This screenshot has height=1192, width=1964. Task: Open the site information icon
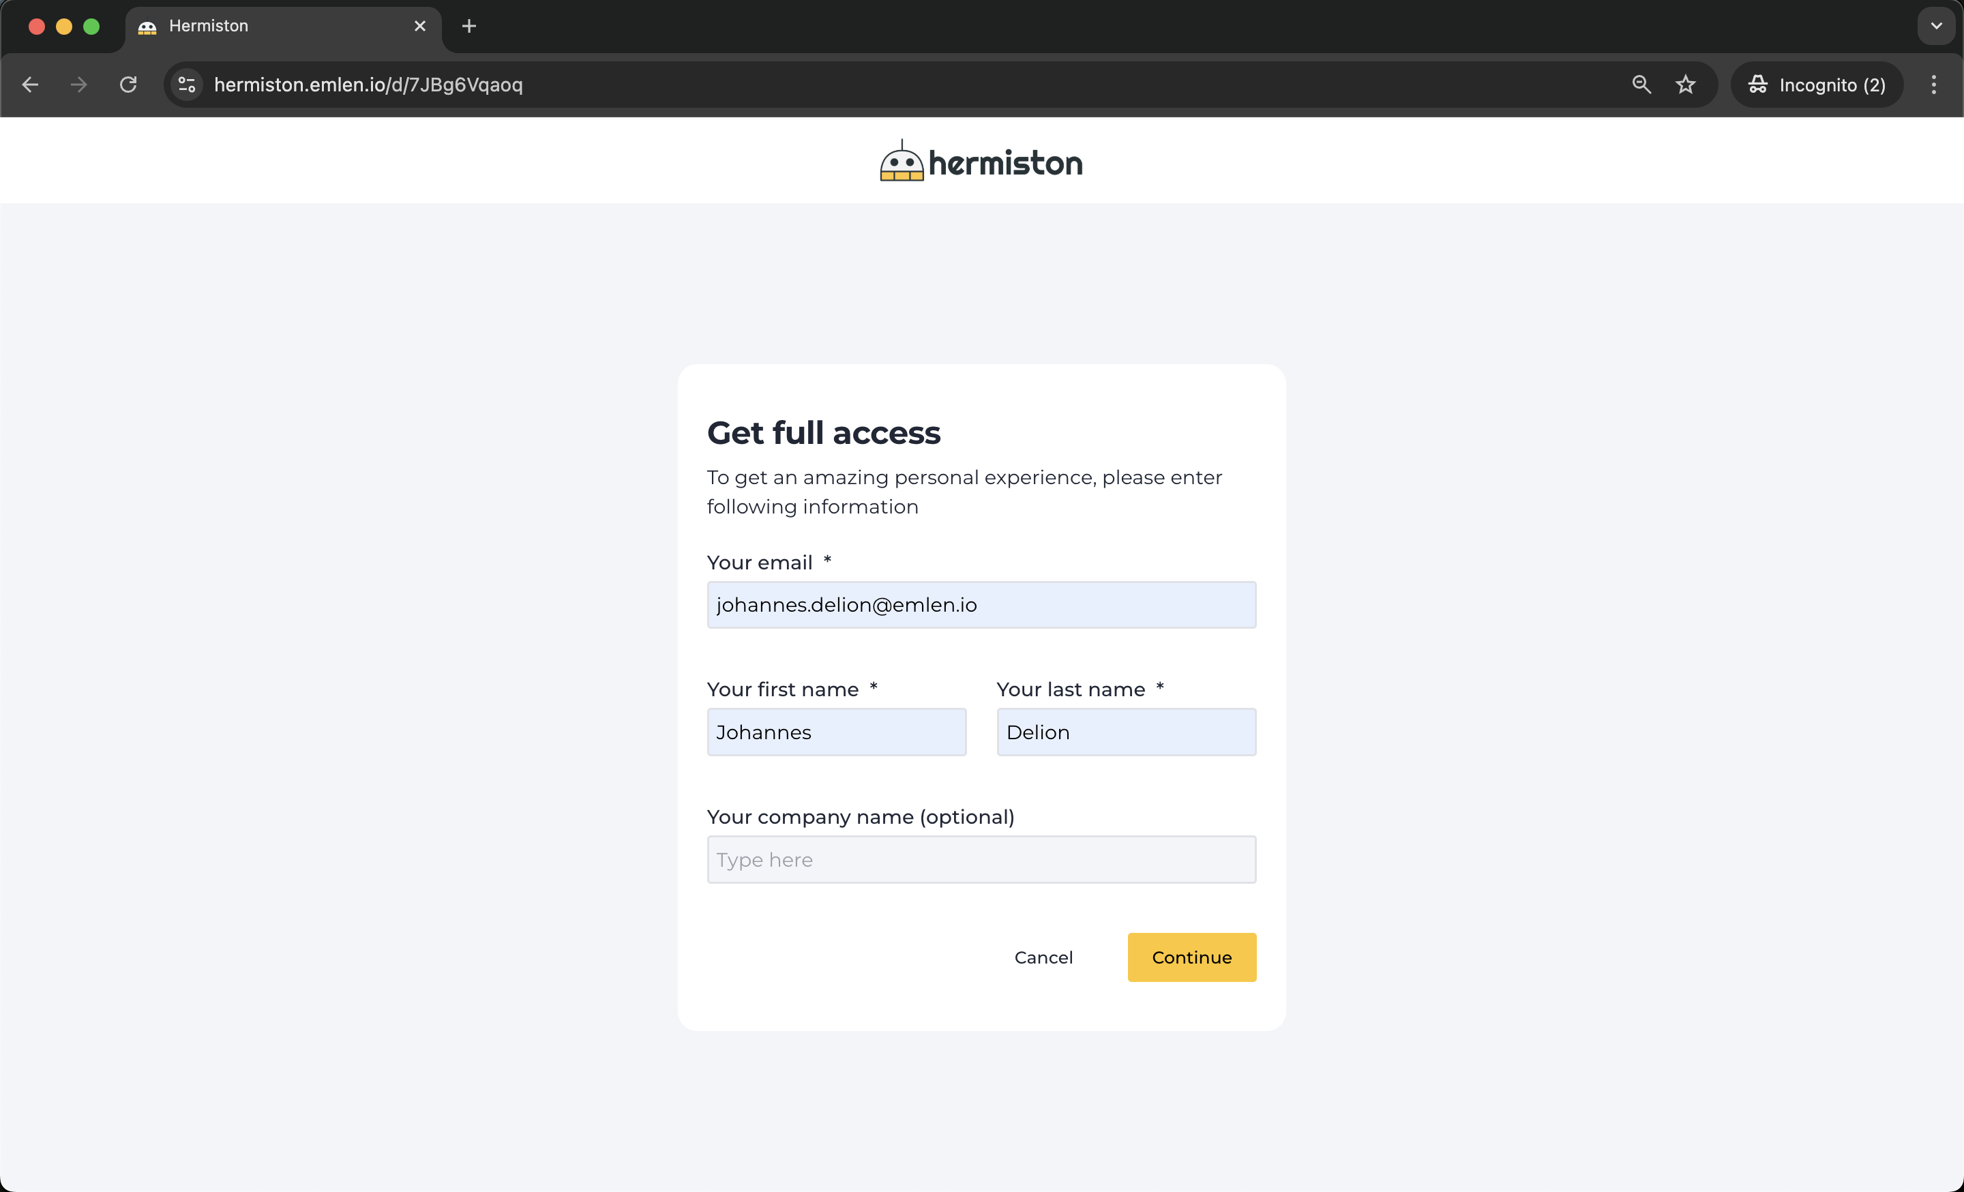187,85
